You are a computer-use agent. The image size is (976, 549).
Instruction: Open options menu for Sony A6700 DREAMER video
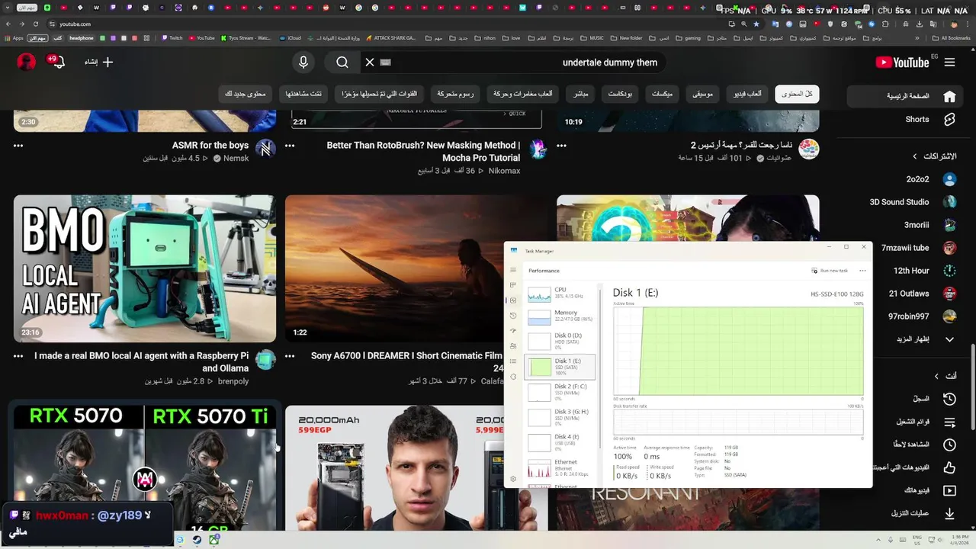tap(290, 356)
